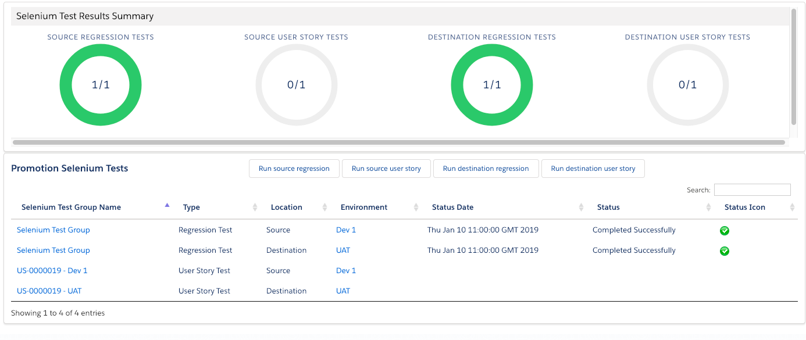Open Dev 1 environment link in Regression Test row
The width and height of the screenshot is (806, 340).
click(x=346, y=230)
